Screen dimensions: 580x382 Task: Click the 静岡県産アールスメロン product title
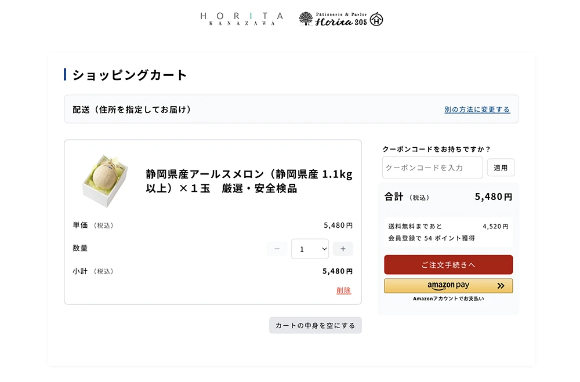pos(244,180)
